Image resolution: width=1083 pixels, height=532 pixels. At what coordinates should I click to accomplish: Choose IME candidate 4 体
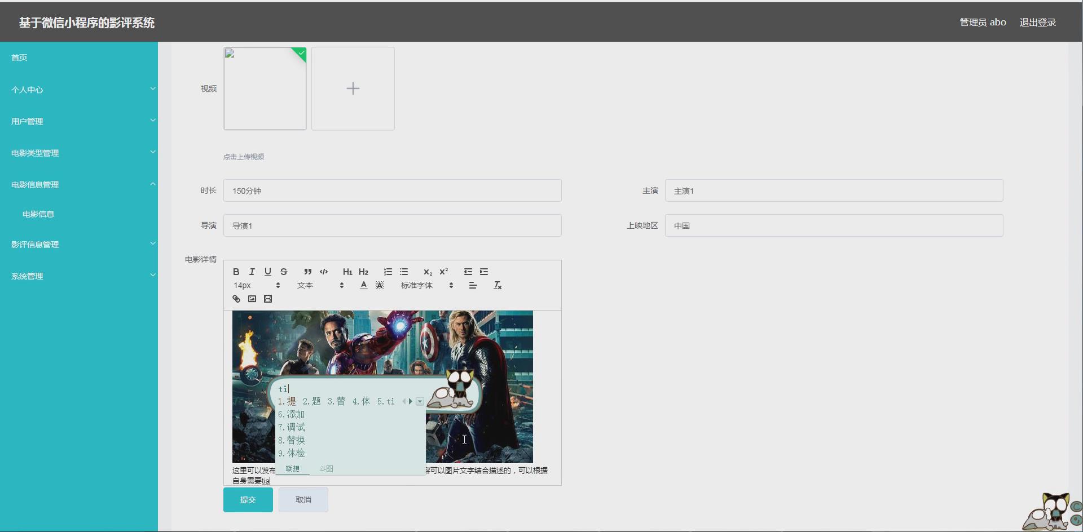coord(362,401)
